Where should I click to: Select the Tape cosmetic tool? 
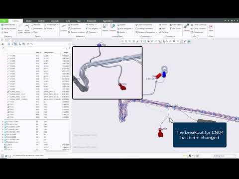tap(162, 28)
